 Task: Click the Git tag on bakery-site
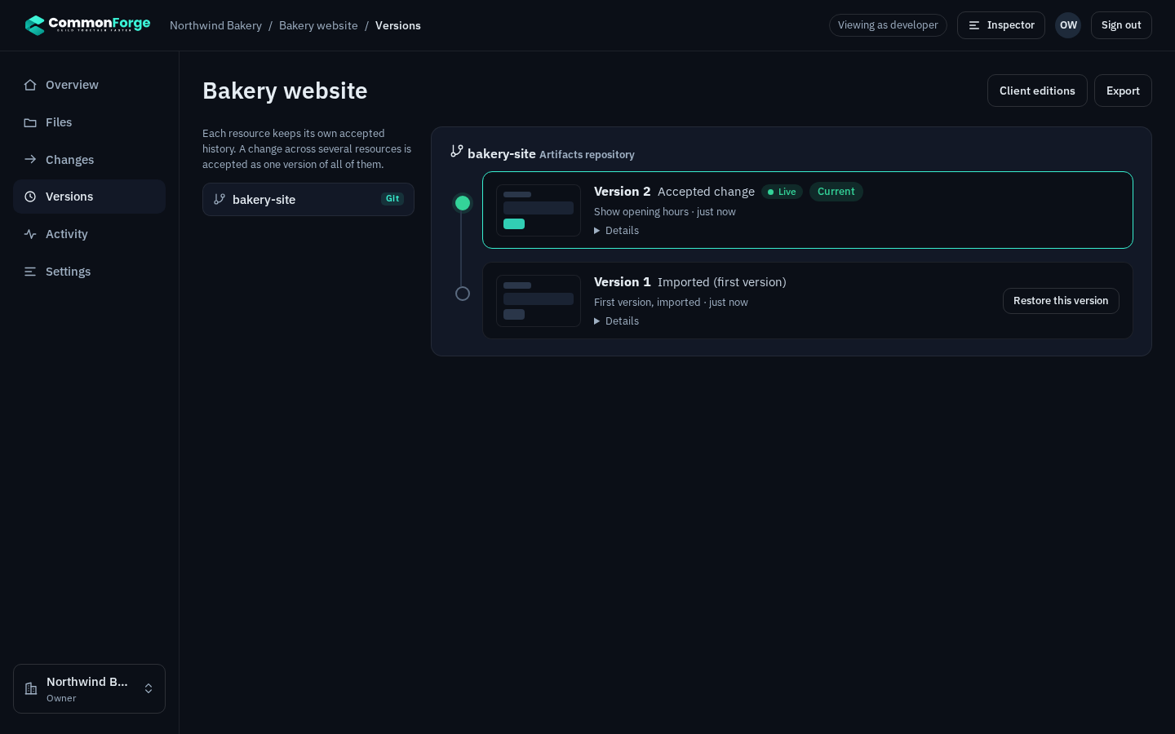tap(392, 198)
